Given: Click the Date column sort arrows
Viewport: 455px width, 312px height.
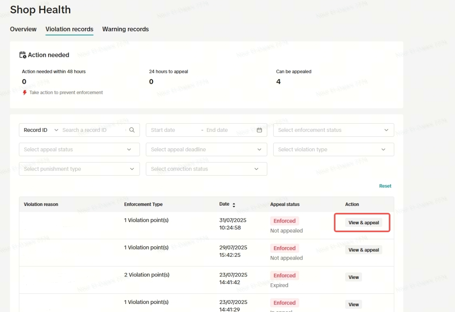Looking at the screenshot, I should click(x=234, y=205).
